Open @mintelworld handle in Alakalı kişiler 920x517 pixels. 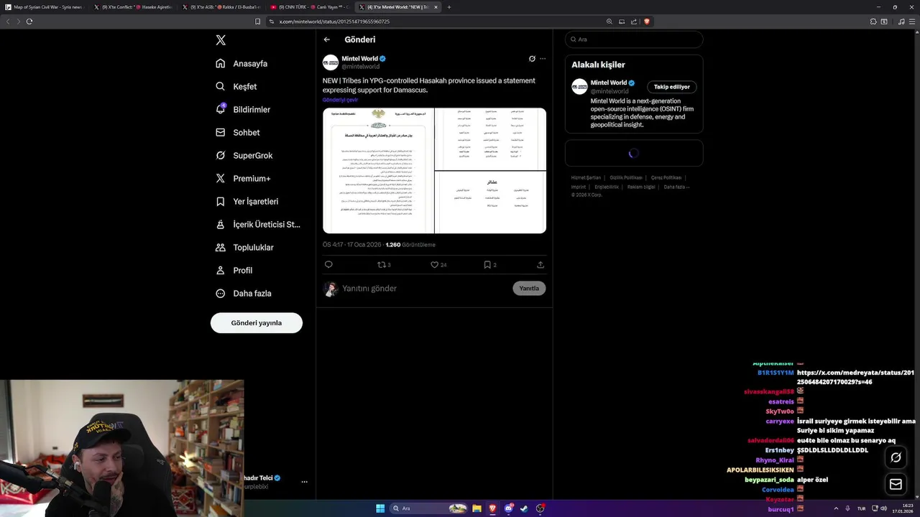pyautogui.click(x=609, y=91)
